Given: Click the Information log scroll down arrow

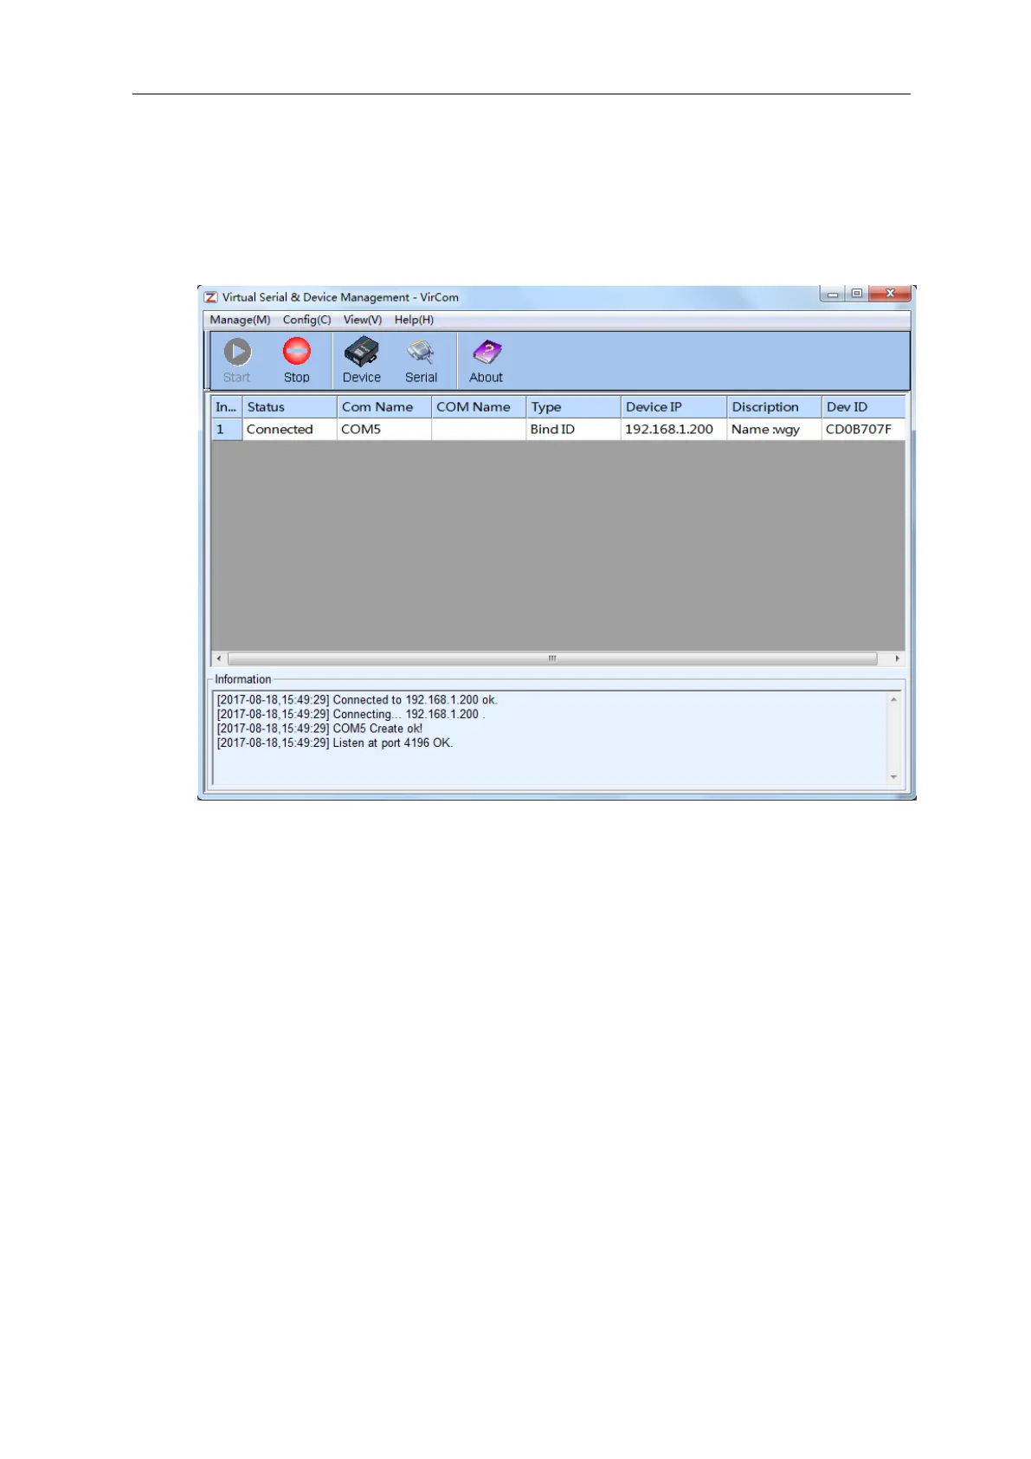Looking at the screenshot, I should [x=893, y=777].
